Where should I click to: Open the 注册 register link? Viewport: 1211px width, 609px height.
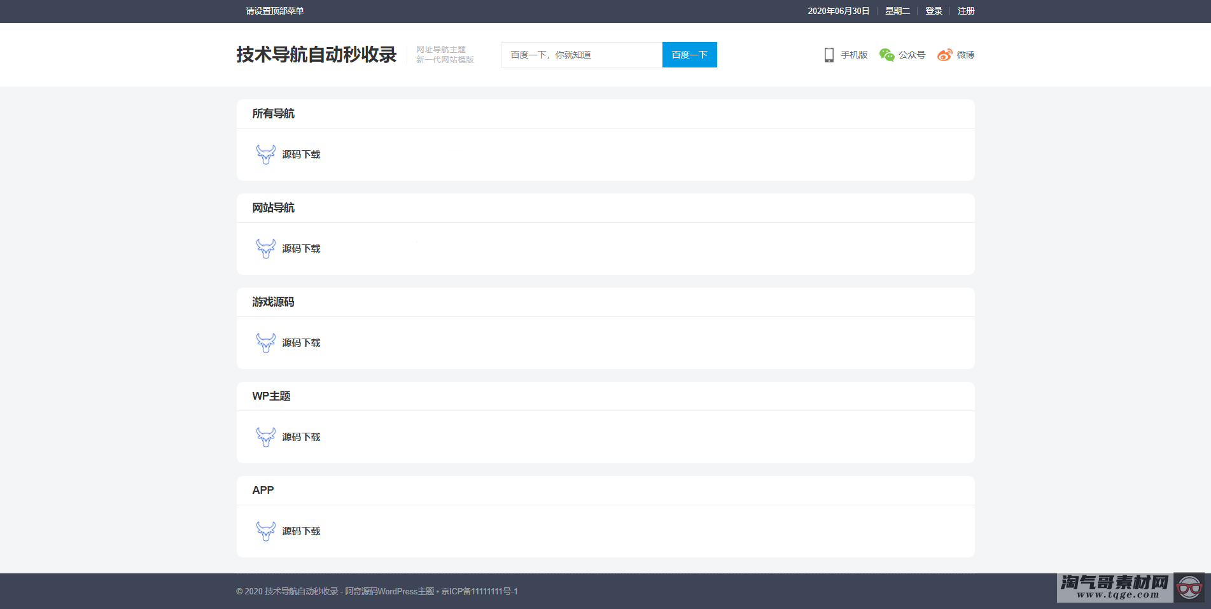(966, 11)
